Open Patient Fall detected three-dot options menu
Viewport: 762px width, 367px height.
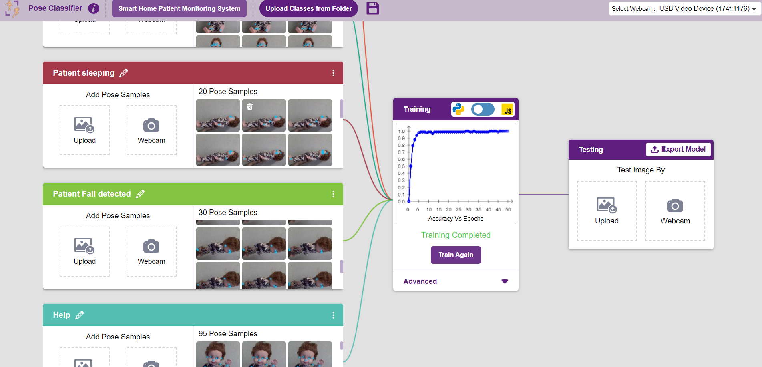point(333,194)
